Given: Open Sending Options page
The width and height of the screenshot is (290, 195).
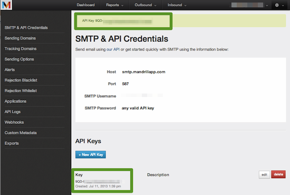Looking at the screenshot, I should tap(19, 60).
